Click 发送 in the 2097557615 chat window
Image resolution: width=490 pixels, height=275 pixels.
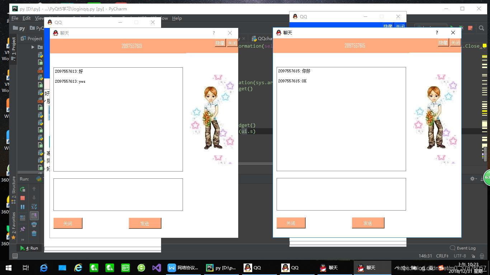tap(368, 223)
